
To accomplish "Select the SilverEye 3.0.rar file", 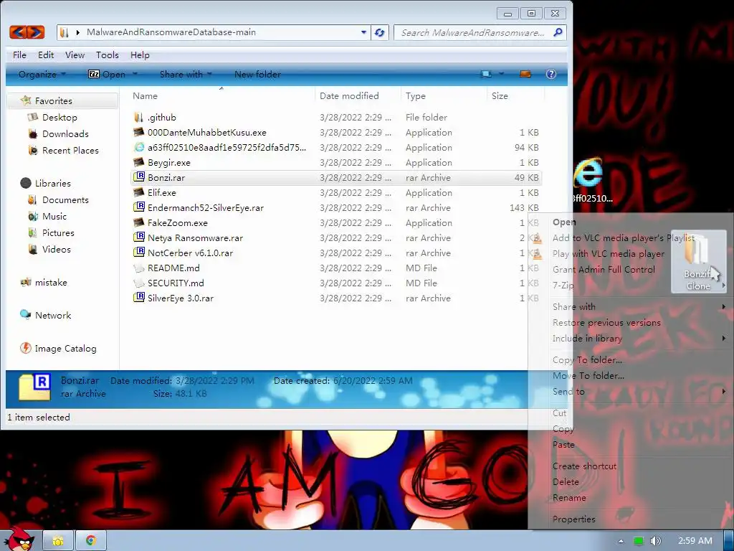I will coord(181,298).
